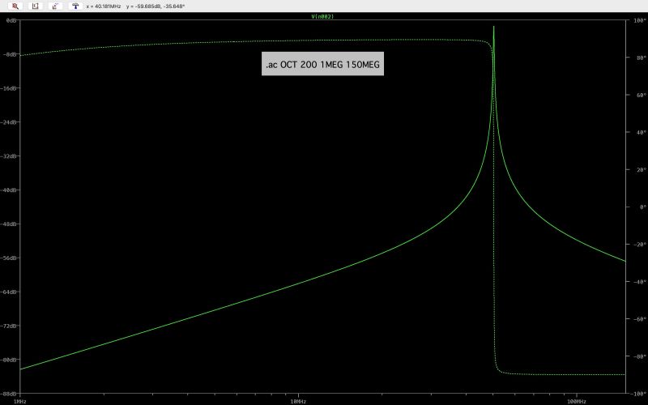Image resolution: width=648 pixels, height=405 pixels.
Task: Click the -40dB magnitude axis label
Action: 10,190
